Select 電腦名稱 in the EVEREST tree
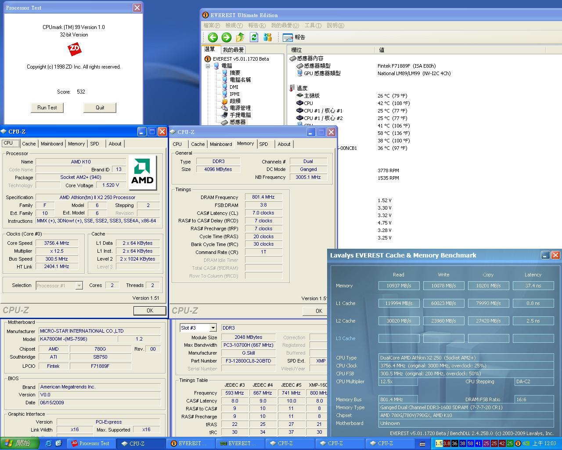 [x=240, y=80]
